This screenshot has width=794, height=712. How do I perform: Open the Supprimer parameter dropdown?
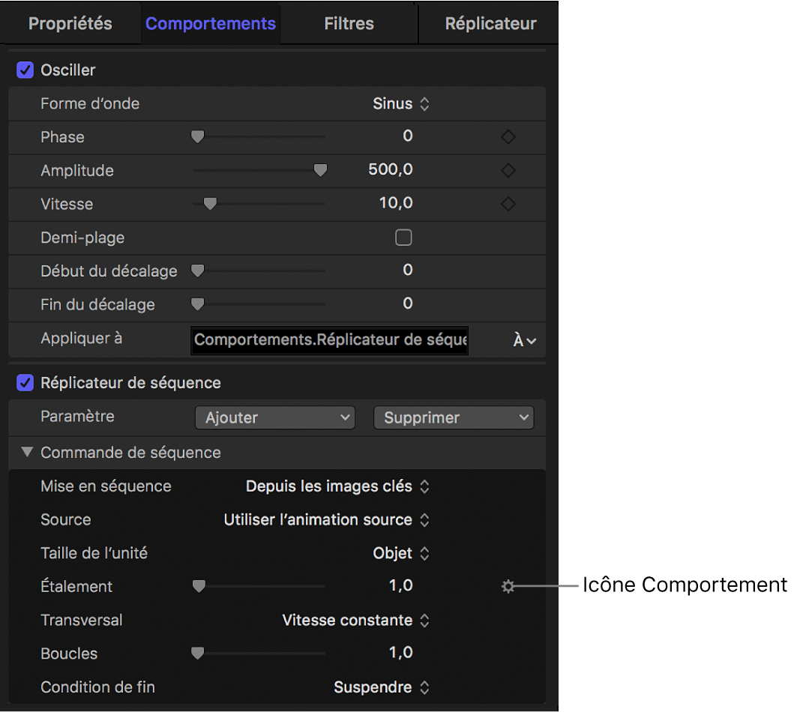(x=453, y=417)
